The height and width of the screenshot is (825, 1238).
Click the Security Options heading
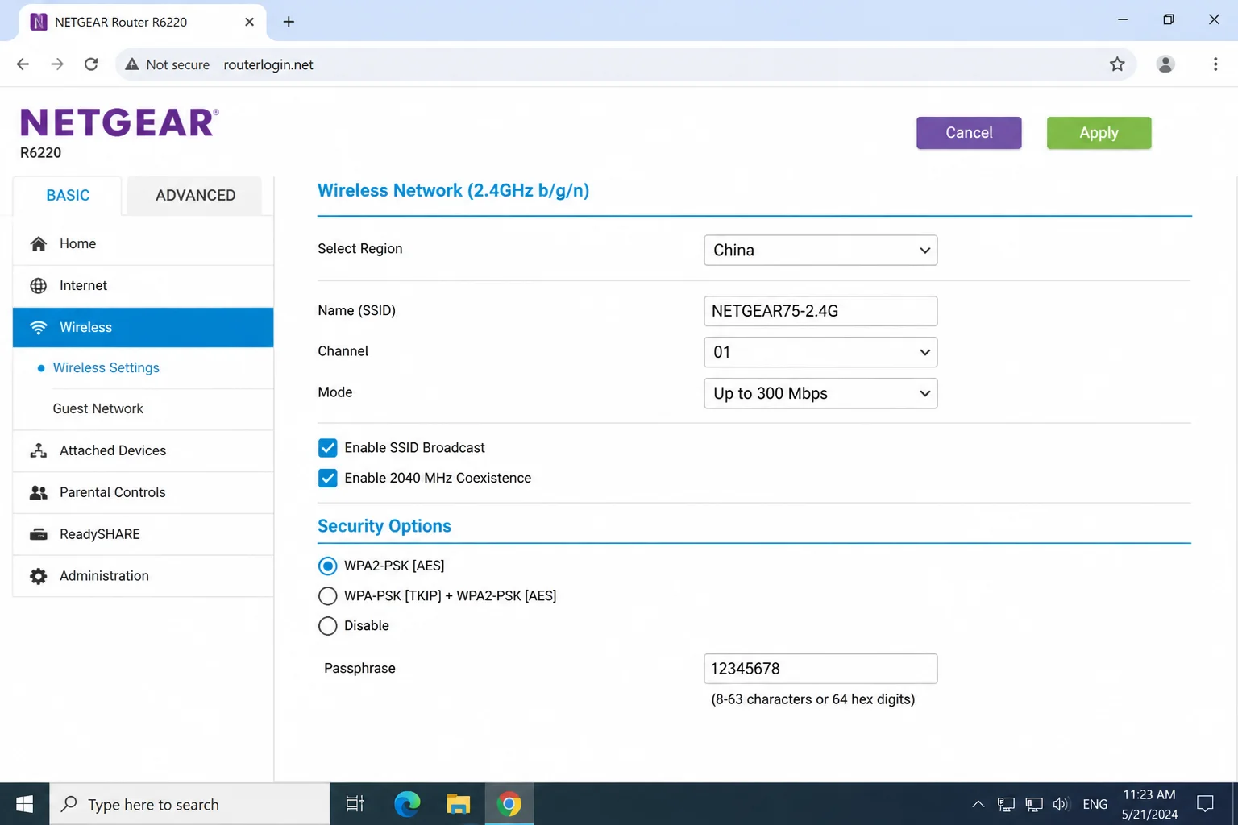coord(384,526)
